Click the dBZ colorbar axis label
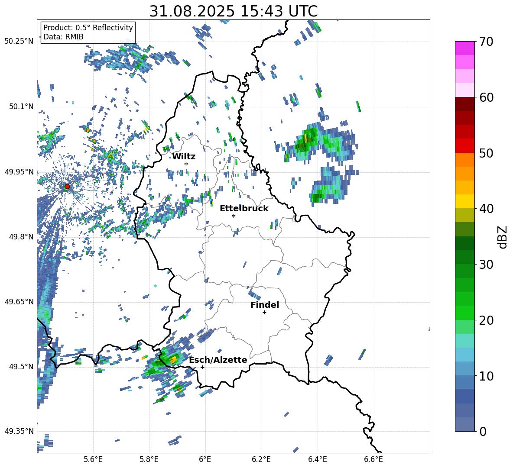Image resolution: width=513 pixels, height=468 pixels. (503, 237)
